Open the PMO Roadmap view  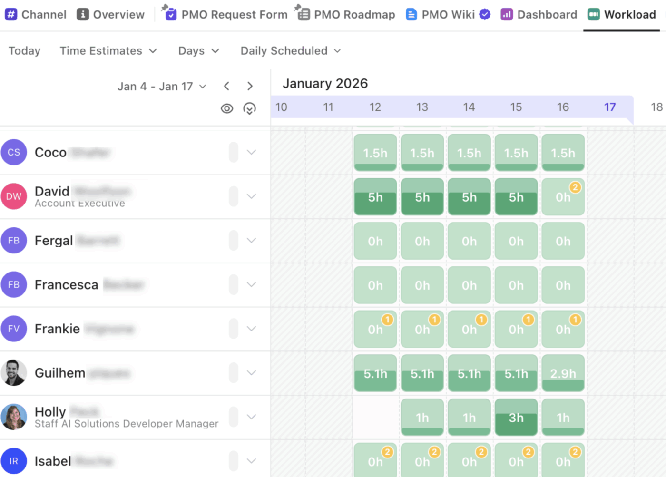(x=346, y=14)
